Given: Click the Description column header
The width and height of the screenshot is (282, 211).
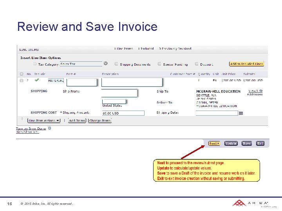Looking at the screenshot, I should pyautogui.click(x=110, y=74).
